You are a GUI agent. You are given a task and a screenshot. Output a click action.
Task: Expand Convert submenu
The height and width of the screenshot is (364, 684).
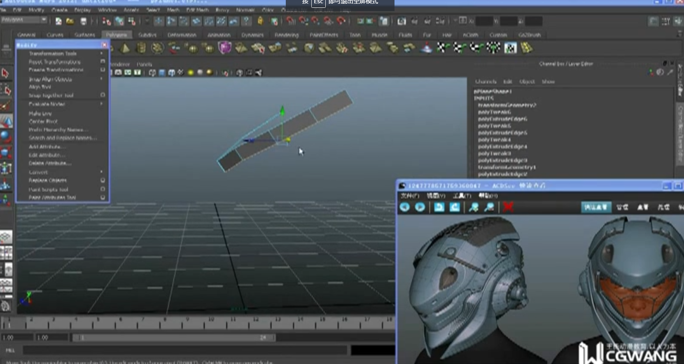101,172
